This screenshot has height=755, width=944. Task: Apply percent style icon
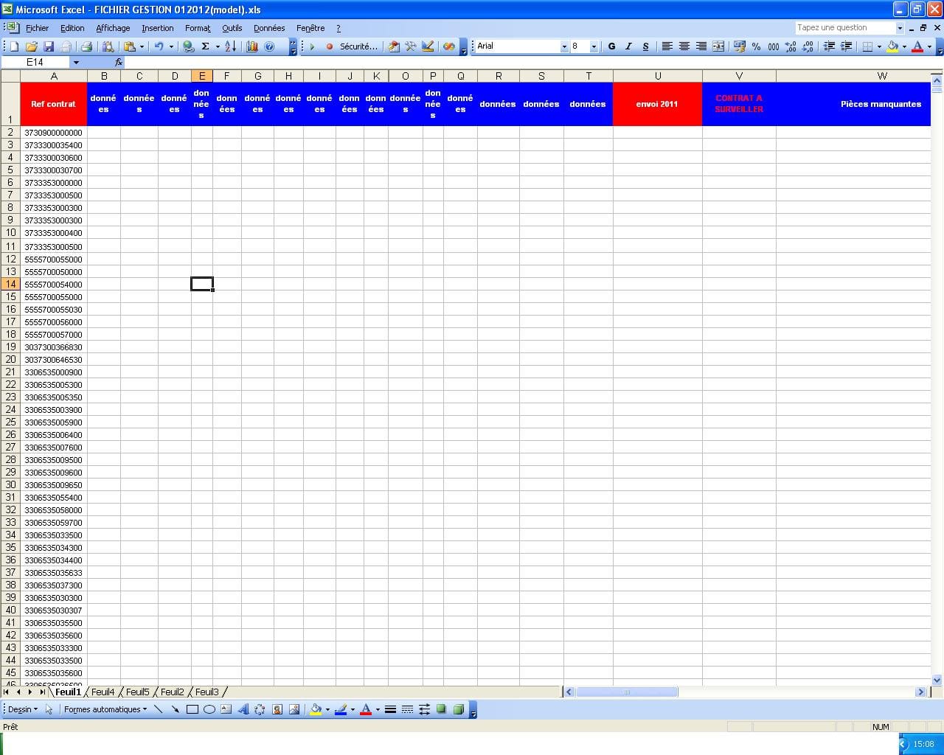[x=756, y=46]
